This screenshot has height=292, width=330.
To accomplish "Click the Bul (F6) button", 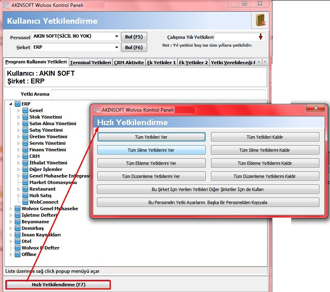I will pyautogui.click(x=134, y=47).
